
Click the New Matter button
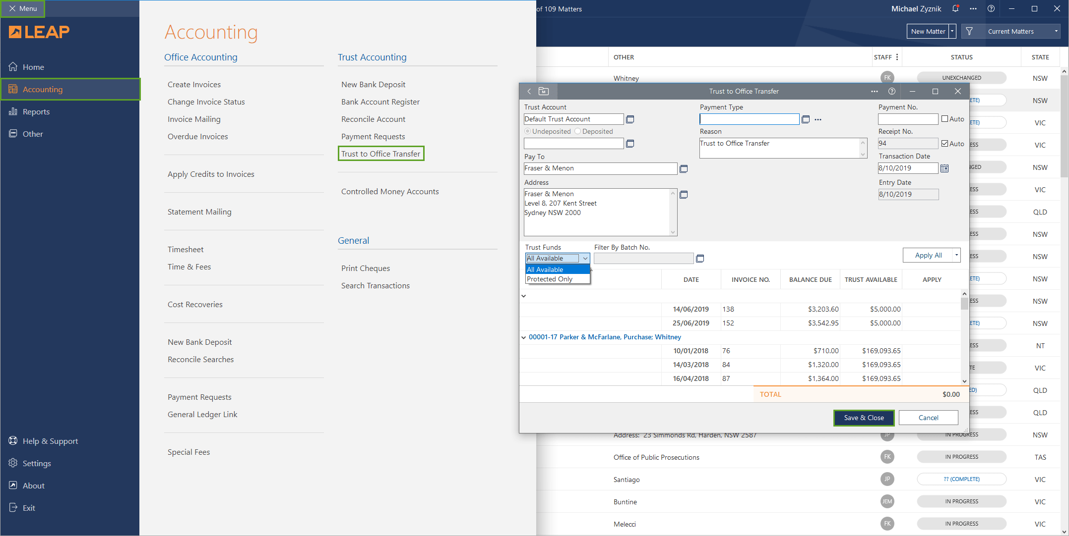pyautogui.click(x=928, y=31)
